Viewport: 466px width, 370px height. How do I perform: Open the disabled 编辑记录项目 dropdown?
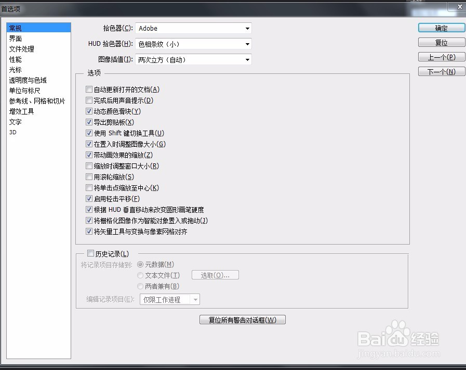click(170, 299)
